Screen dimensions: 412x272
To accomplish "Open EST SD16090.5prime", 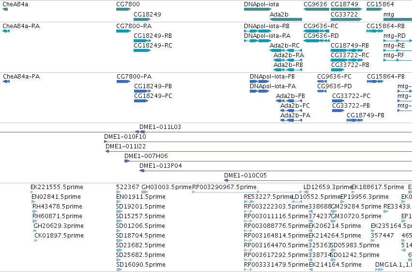I will point(141,265).
